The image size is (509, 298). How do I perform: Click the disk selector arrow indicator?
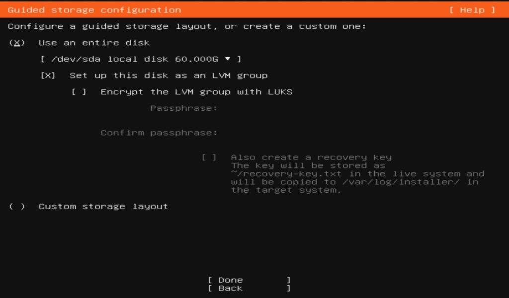coord(228,59)
